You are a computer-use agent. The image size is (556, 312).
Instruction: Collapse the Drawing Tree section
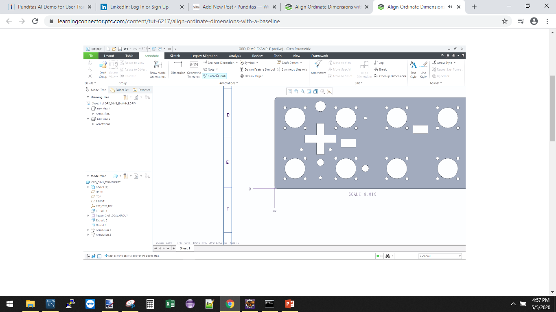88,97
